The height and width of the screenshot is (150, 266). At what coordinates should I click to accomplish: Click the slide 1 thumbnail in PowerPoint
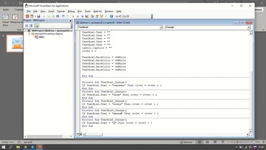(15, 43)
